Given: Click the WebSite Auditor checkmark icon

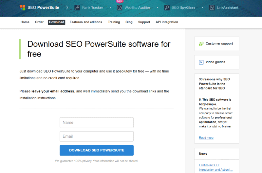Looking at the screenshot, I should point(120,8).
